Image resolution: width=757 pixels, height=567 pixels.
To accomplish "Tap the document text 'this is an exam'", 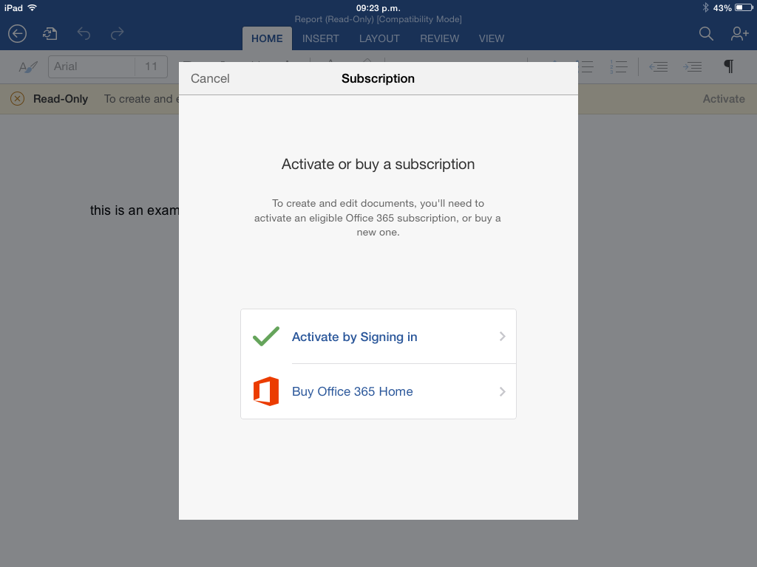I will (135, 210).
